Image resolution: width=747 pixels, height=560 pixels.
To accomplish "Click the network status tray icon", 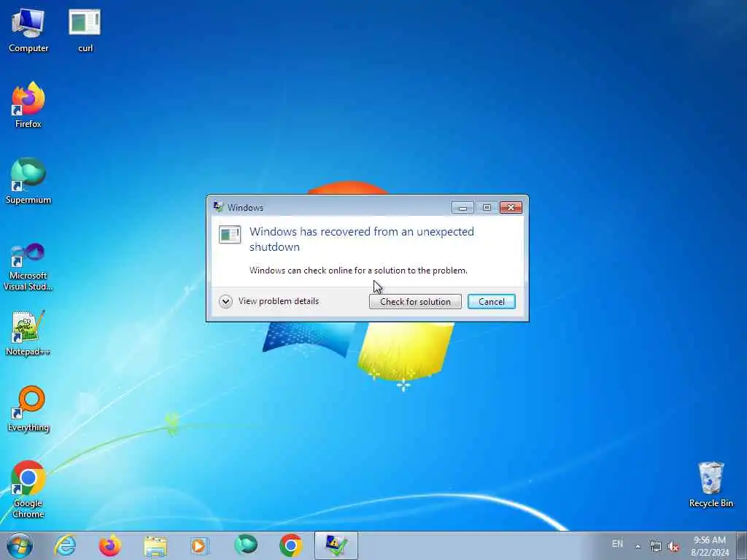I will (x=656, y=547).
